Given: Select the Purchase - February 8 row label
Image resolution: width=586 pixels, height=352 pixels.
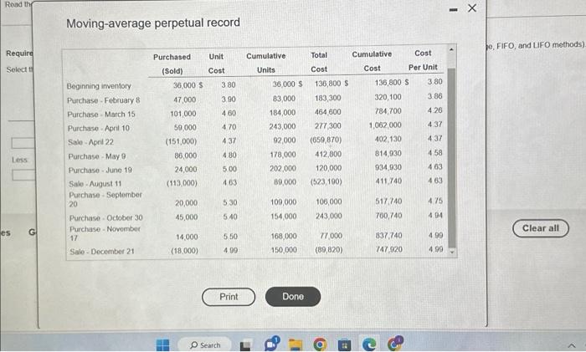Looking at the screenshot, I should (x=104, y=100).
